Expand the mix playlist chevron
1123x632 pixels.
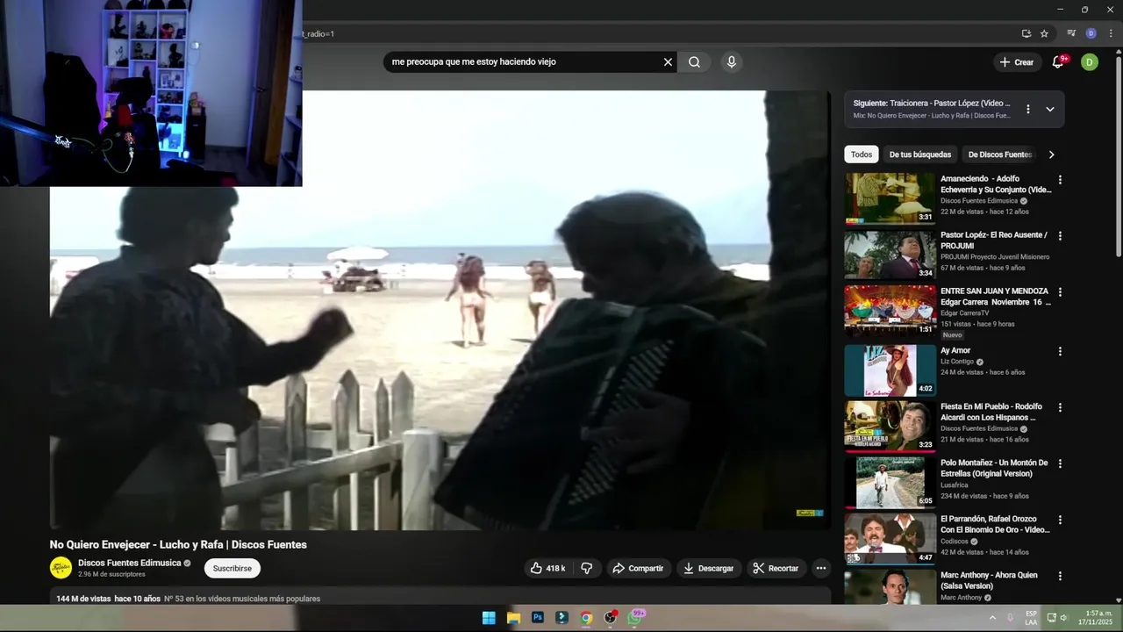coord(1049,109)
